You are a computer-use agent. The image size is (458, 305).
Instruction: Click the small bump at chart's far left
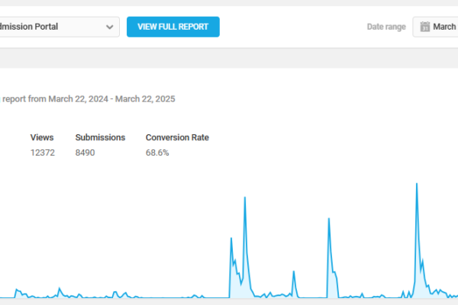pos(17,291)
